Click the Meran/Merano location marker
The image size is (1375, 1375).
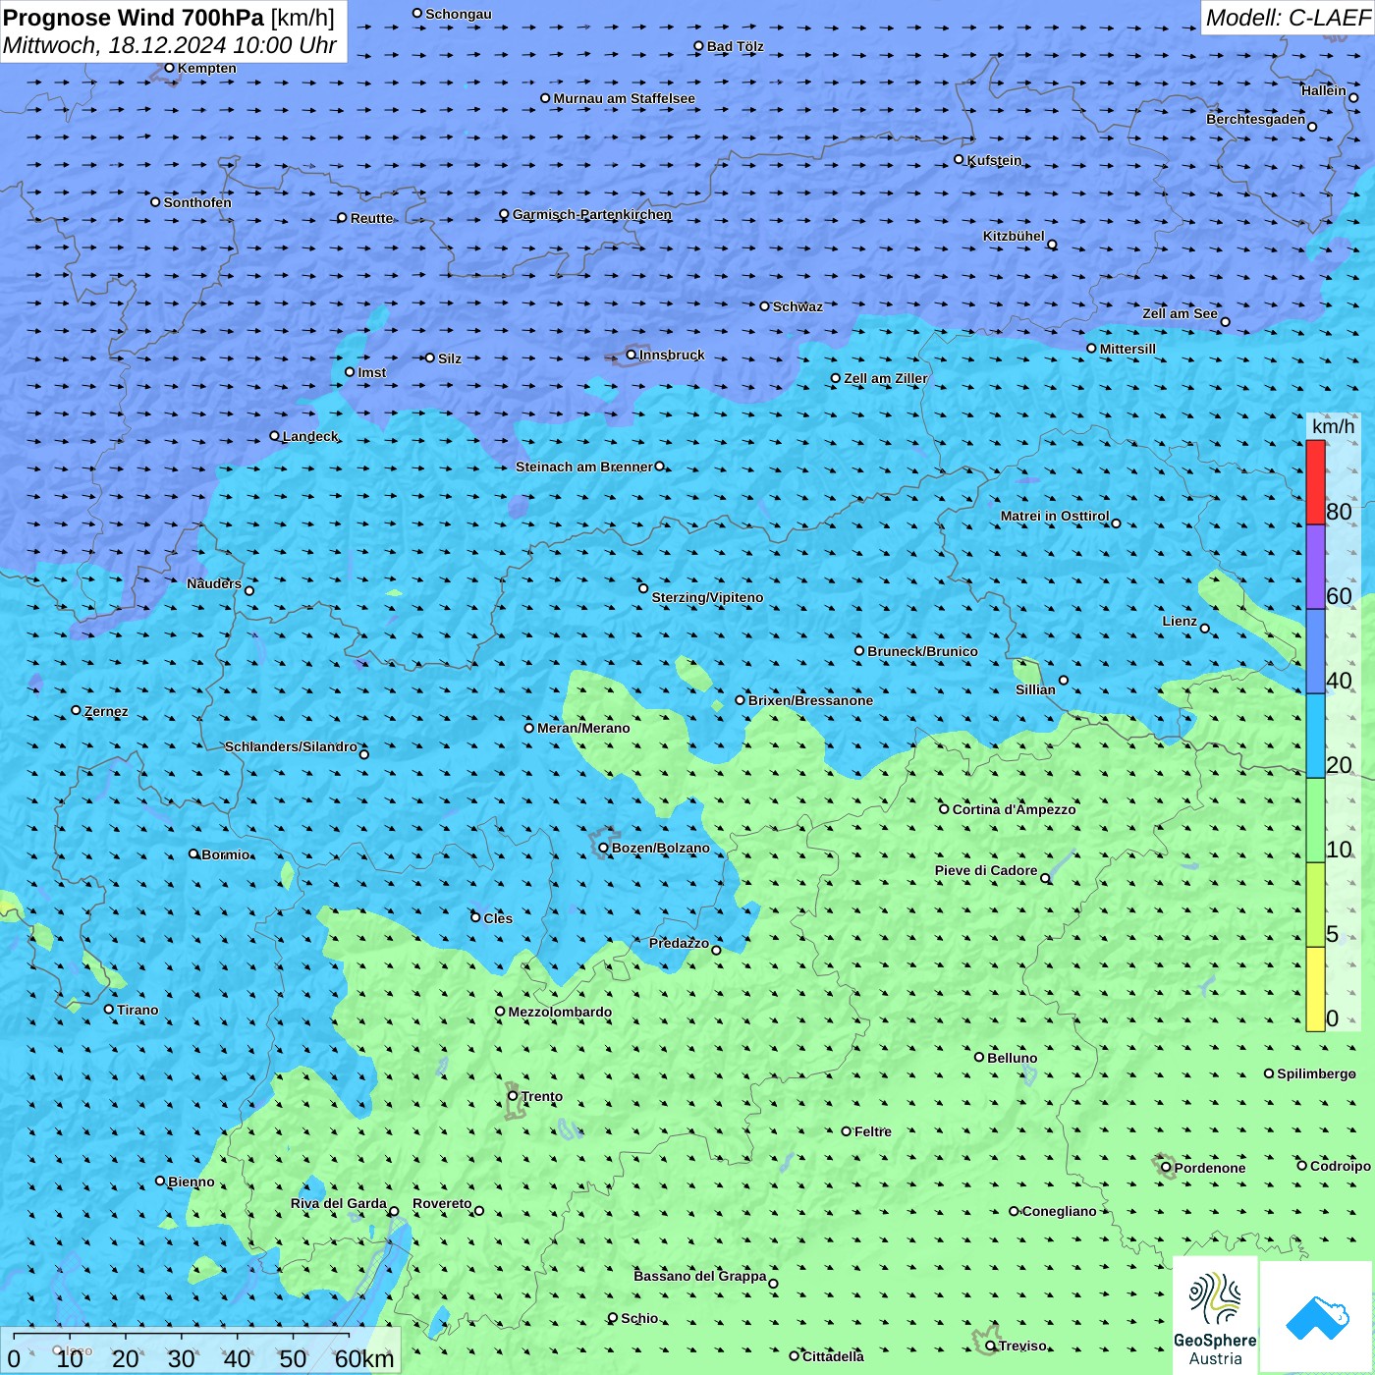pos(529,728)
